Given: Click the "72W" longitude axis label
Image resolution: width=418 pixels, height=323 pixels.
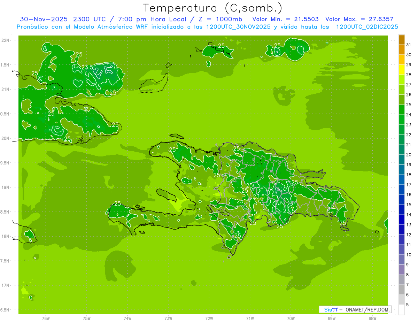Looking at the screenshot, I should (209, 318).
